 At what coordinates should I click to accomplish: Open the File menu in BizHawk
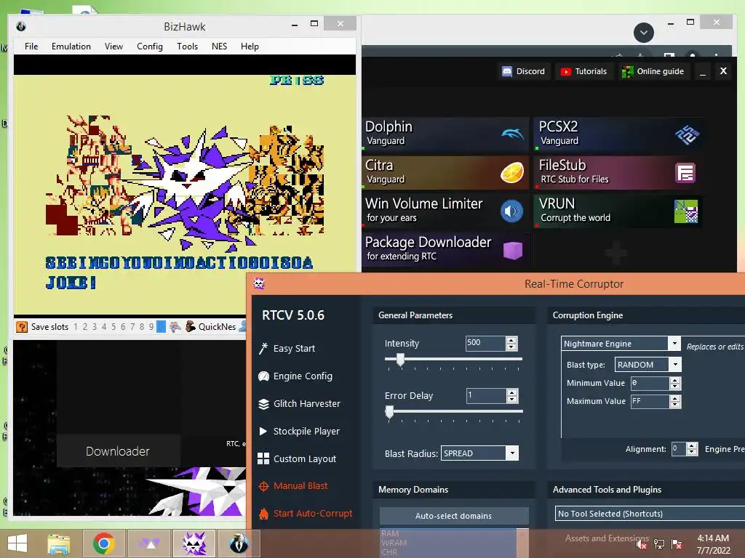[x=31, y=46]
